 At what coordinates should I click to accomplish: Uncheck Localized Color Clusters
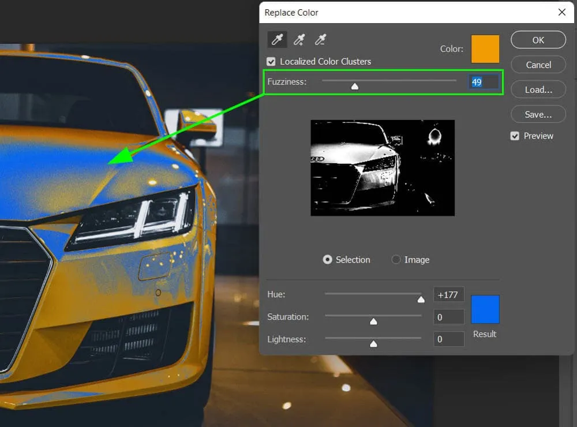coord(271,62)
